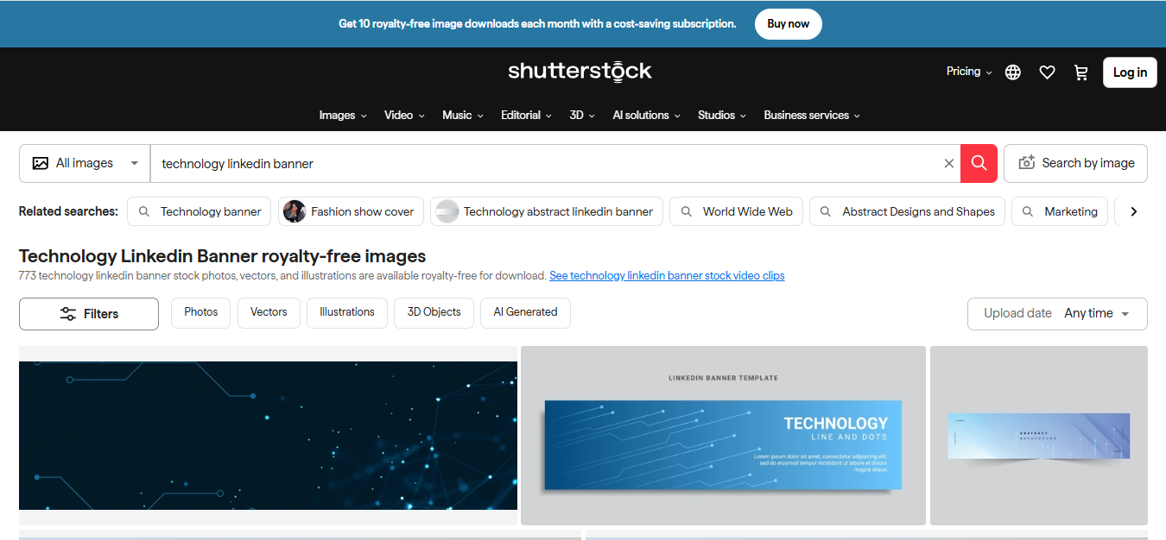Run the search with the red magnifier icon
The image size is (1166, 540).
[x=979, y=163]
